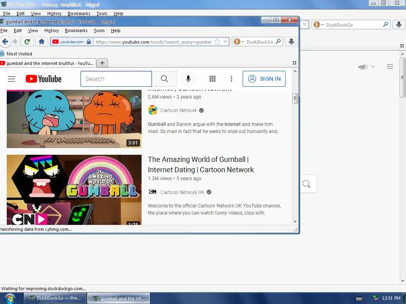Open a new tab with plus button
The width and height of the screenshot is (406, 304).
tap(102, 63)
